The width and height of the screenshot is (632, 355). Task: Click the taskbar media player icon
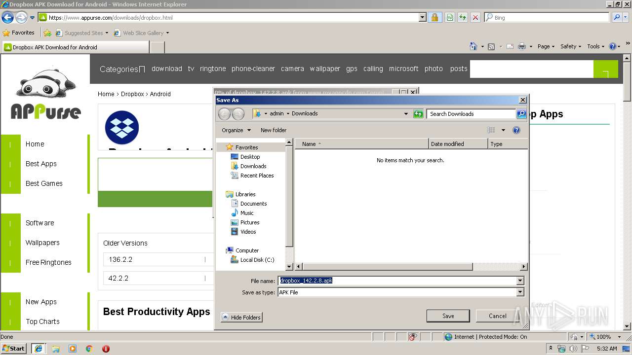tap(73, 349)
